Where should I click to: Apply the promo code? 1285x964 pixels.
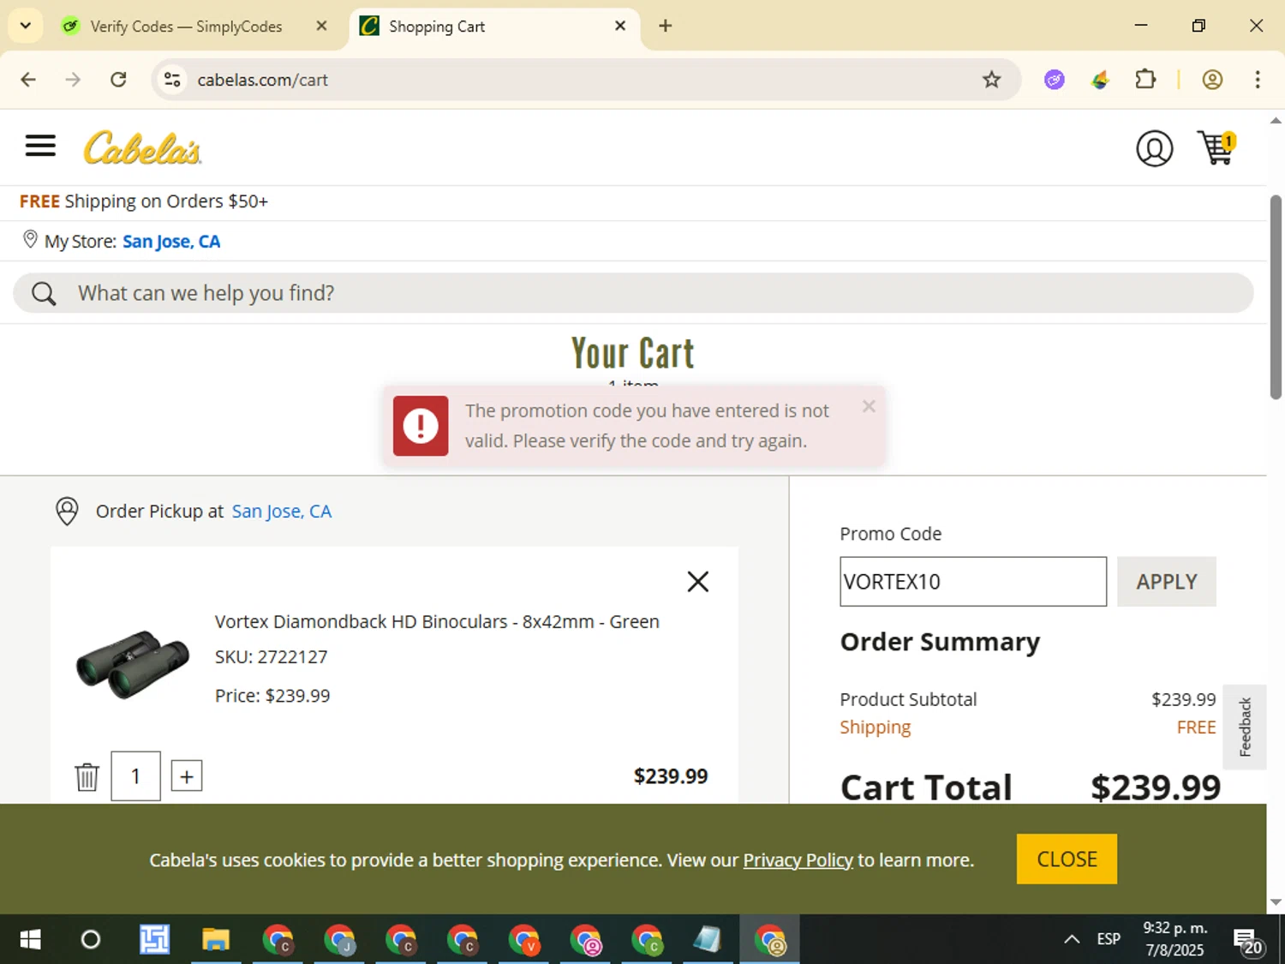click(1166, 582)
